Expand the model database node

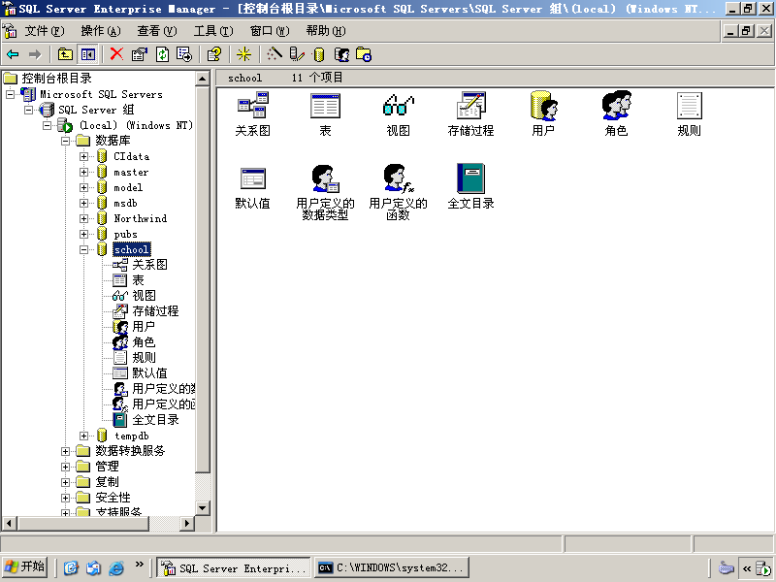tap(83, 188)
